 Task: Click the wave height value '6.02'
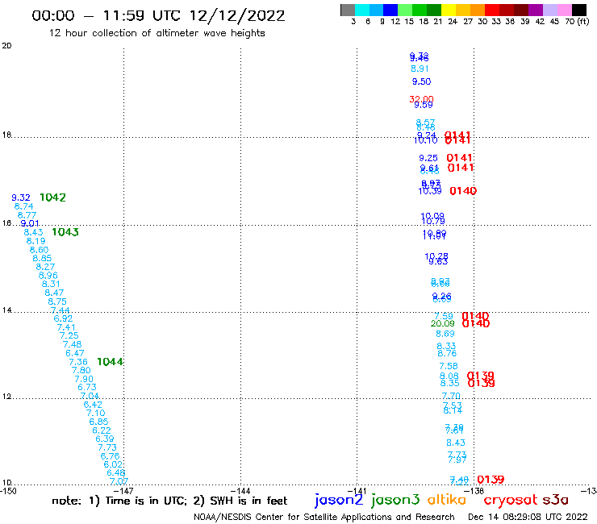point(113,464)
